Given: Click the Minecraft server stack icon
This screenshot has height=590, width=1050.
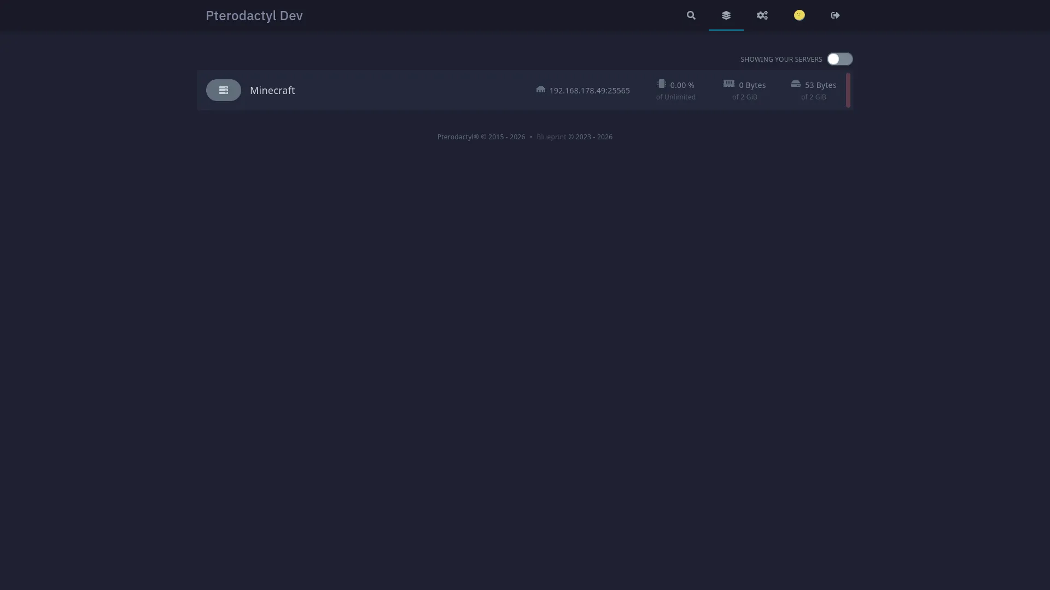Looking at the screenshot, I should pyautogui.click(x=224, y=90).
